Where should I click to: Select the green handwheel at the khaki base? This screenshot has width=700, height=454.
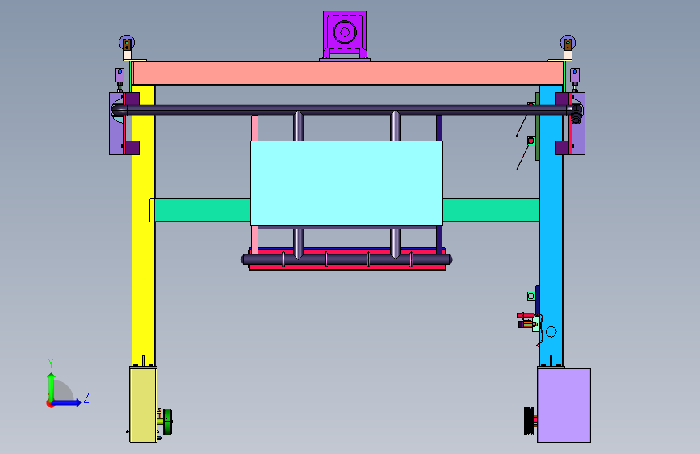167,422
